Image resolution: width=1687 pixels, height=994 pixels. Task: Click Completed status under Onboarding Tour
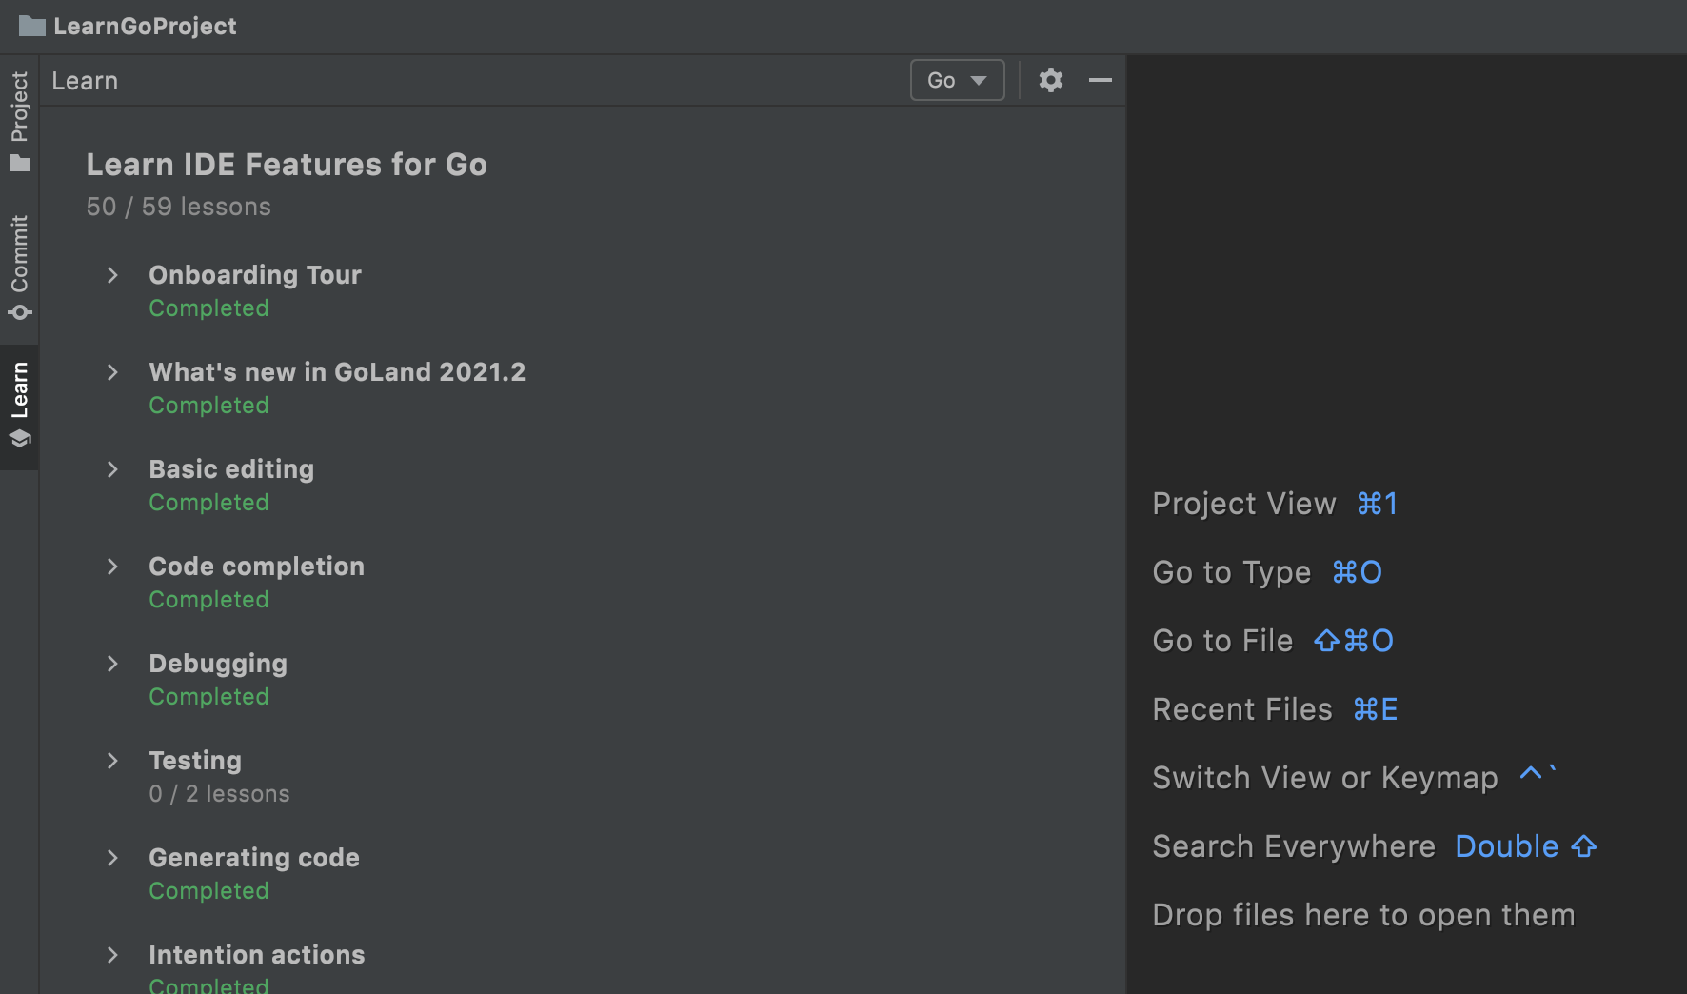point(208,308)
